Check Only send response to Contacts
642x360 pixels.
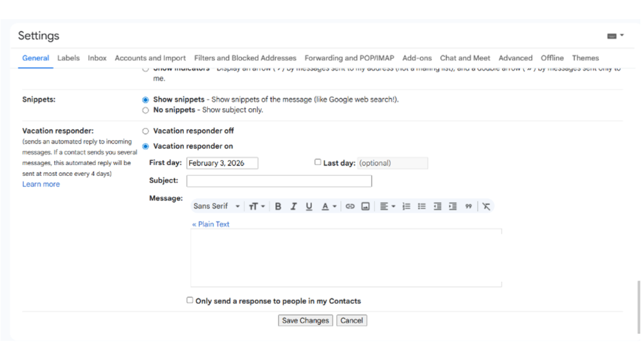tap(189, 300)
